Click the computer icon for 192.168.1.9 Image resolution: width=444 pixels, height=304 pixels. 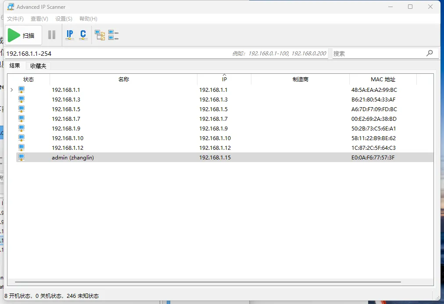(21, 128)
